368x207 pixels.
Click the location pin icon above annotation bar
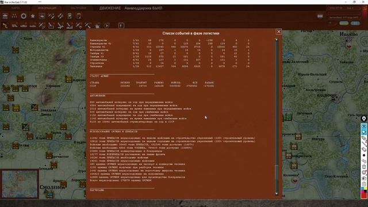(364, 119)
